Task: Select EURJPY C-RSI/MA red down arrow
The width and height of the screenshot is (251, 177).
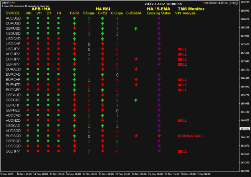Action: coord(136,59)
